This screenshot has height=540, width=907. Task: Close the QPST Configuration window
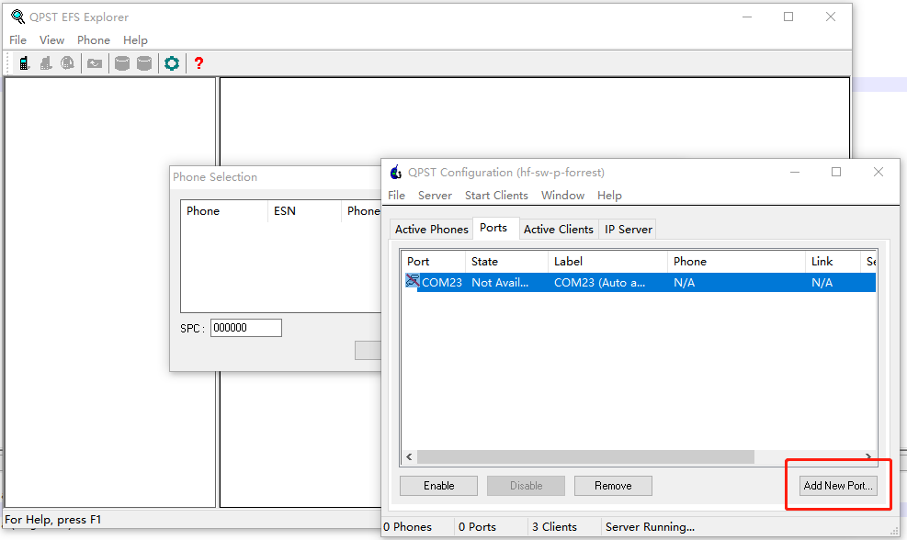point(879,172)
